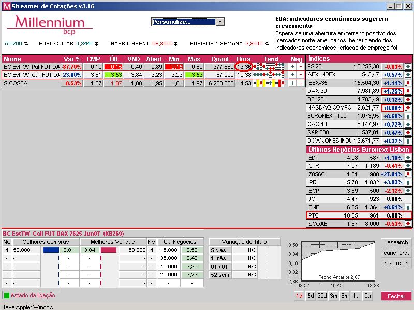Screen dimensions: 414x310
Task: Open hist. oper. history button
Action: click(x=396, y=263)
